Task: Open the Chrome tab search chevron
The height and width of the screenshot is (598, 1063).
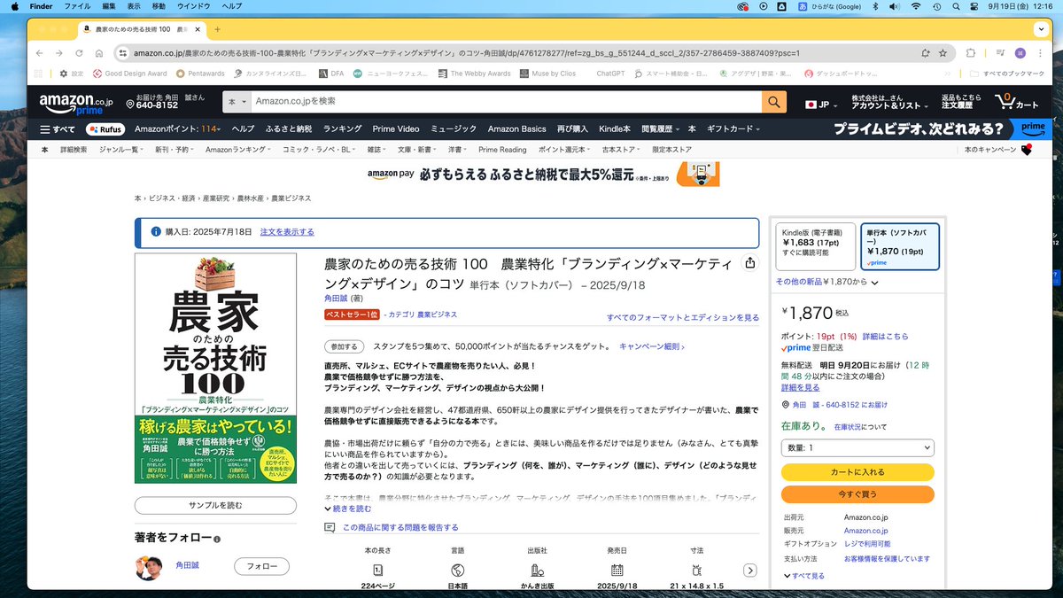Action: point(1039,29)
